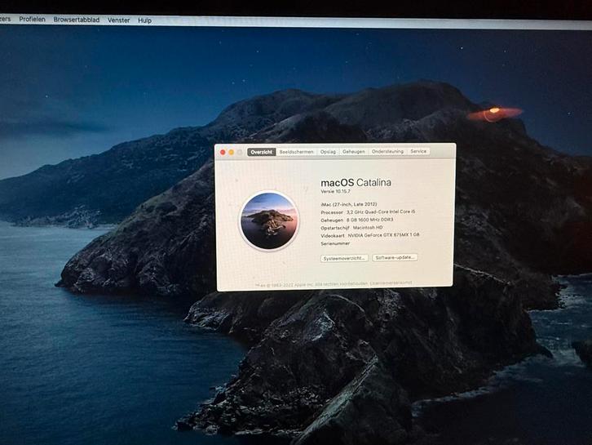592x445 pixels.
Task: Minimize the About This Mac window
Action: pyautogui.click(x=231, y=152)
